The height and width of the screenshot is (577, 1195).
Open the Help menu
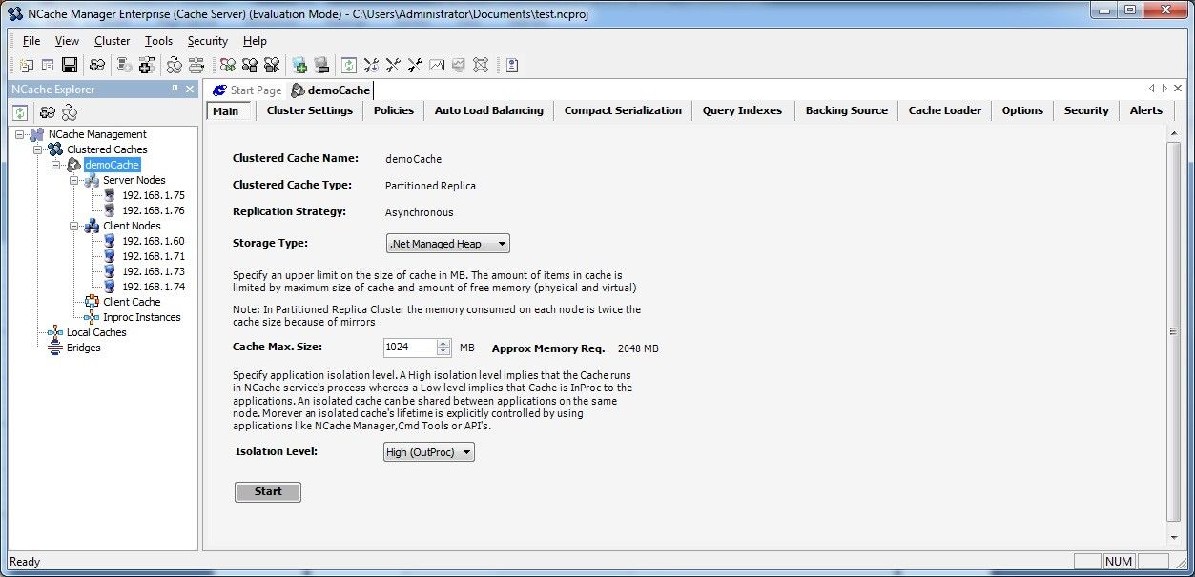tap(255, 41)
